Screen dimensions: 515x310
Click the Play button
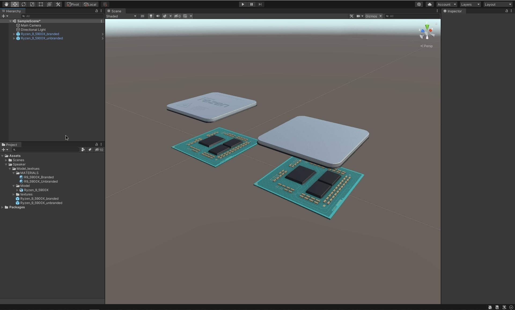coord(243,4)
